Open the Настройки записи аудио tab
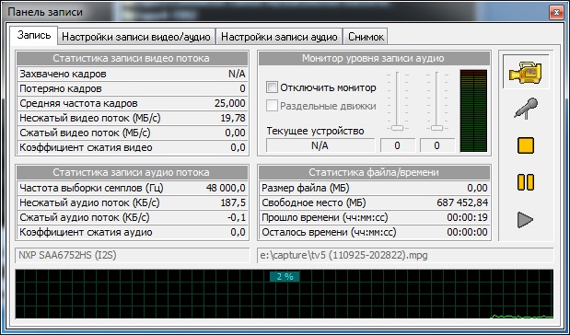 (x=279, y=37)
